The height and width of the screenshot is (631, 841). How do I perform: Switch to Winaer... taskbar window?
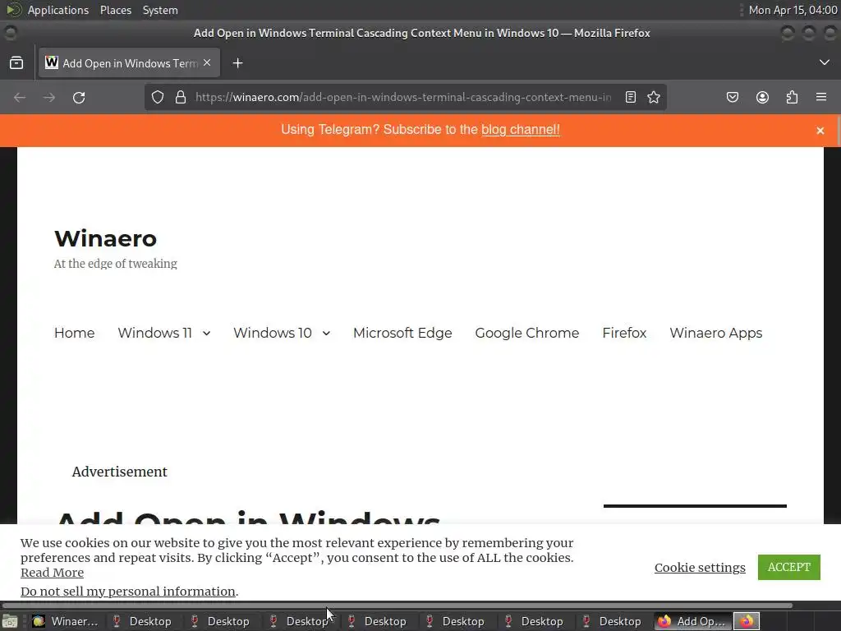point(66,621)
